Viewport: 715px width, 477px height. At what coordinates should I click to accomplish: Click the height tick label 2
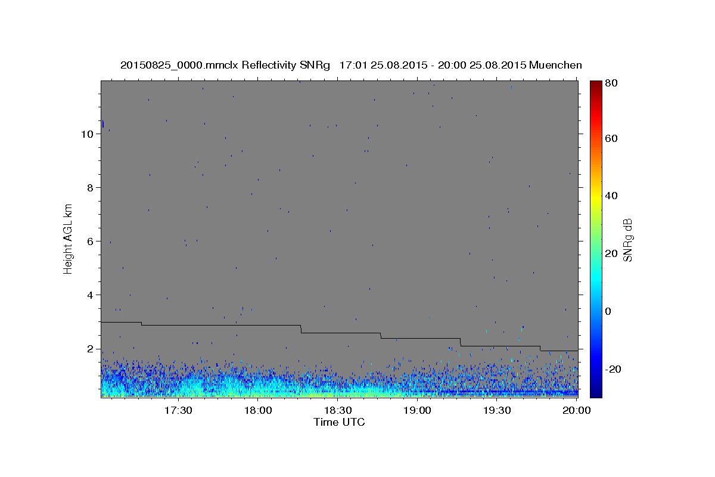[x=91, y=349]
